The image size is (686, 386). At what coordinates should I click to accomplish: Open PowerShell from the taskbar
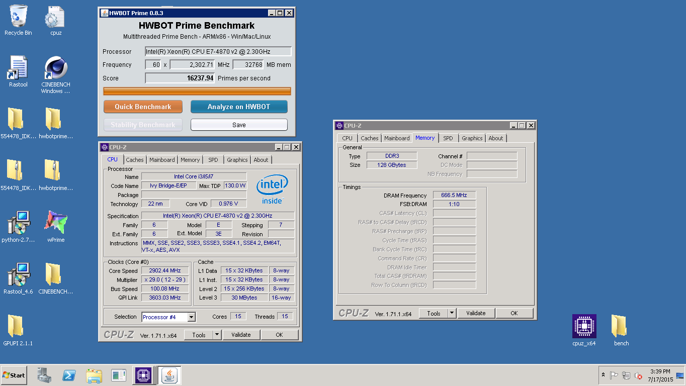point(69,375)
